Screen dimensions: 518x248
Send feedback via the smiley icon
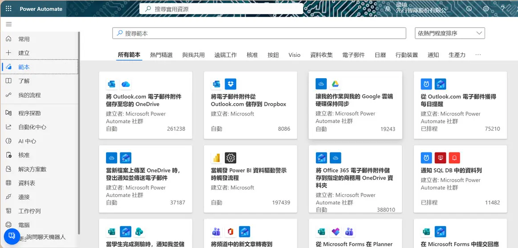click(x=469, y=8)
